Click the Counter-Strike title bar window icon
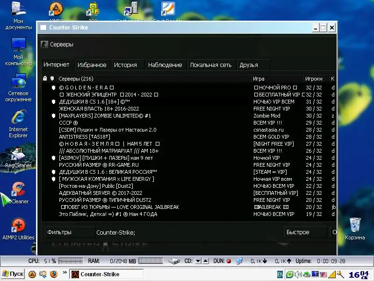 pos(43,28)
